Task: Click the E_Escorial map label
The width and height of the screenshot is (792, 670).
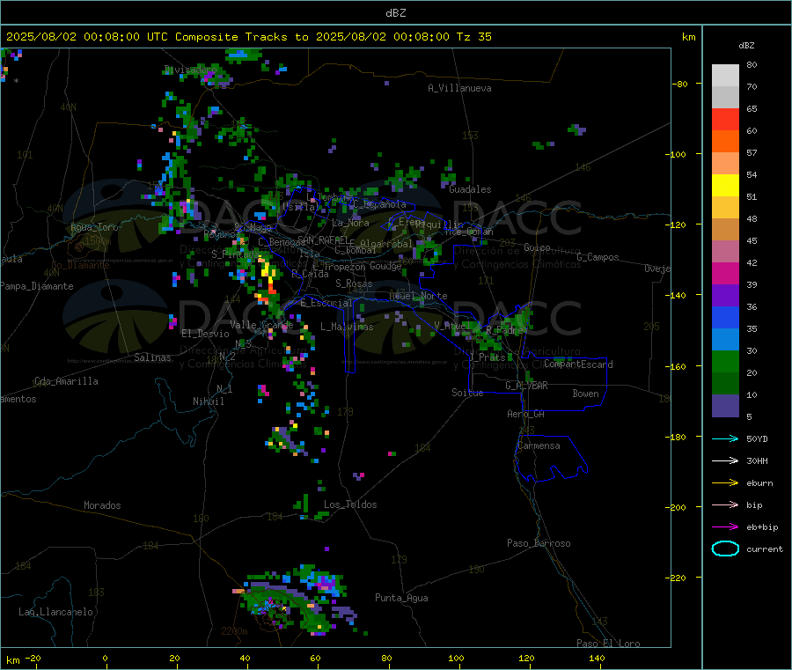Action: coord(326,303)
